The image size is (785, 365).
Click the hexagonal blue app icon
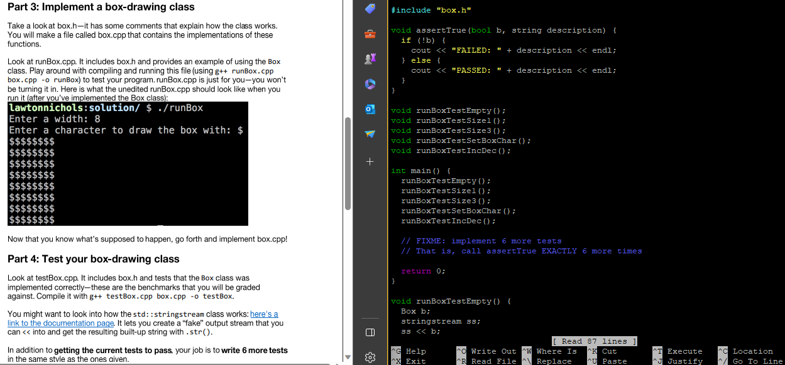coord(370,83)
